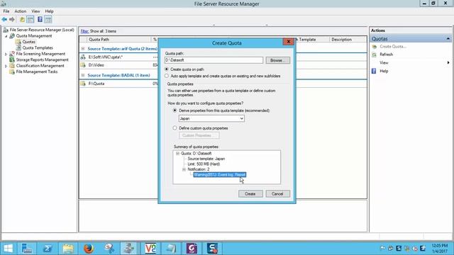454x255 pixels.
Task: Open Server Manager from taskbar
Action: click(27, 249)
